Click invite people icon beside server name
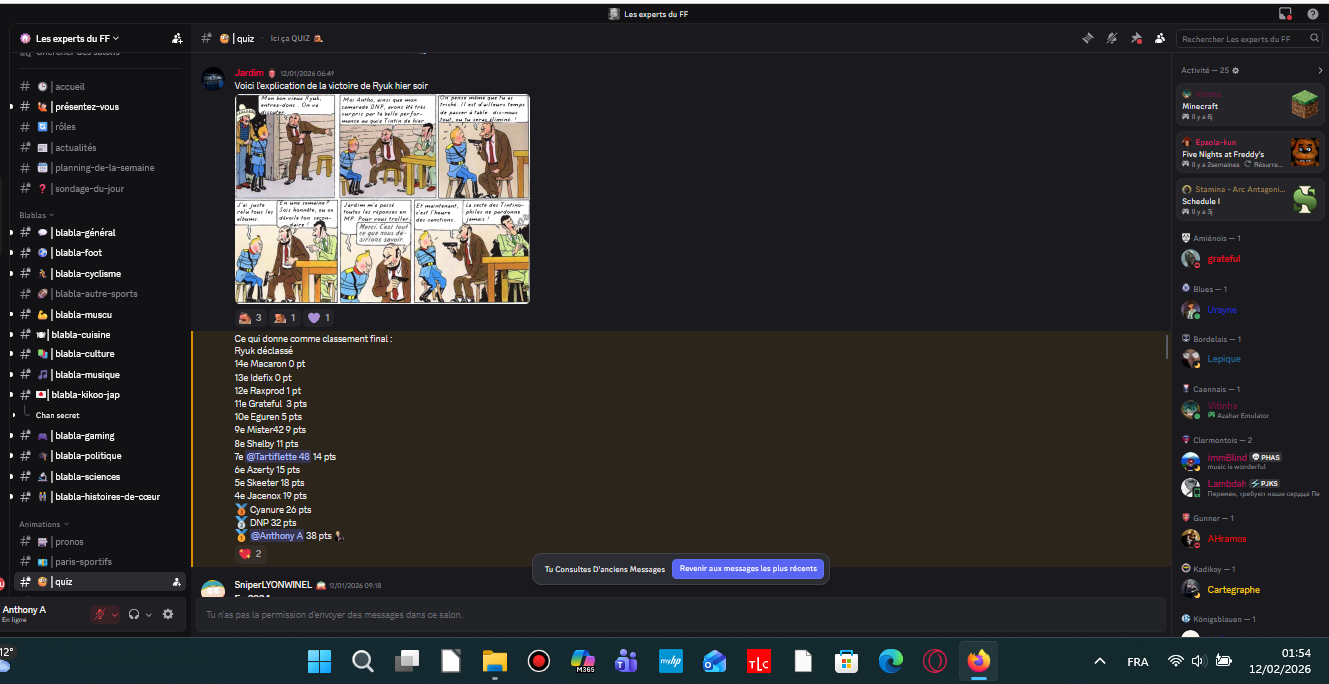 tap(177, 38)
